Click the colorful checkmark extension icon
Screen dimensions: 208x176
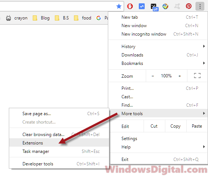click(x=165, y=6)
